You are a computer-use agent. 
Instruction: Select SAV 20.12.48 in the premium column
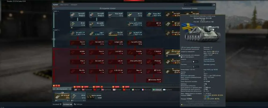click(x=173, y=52)
